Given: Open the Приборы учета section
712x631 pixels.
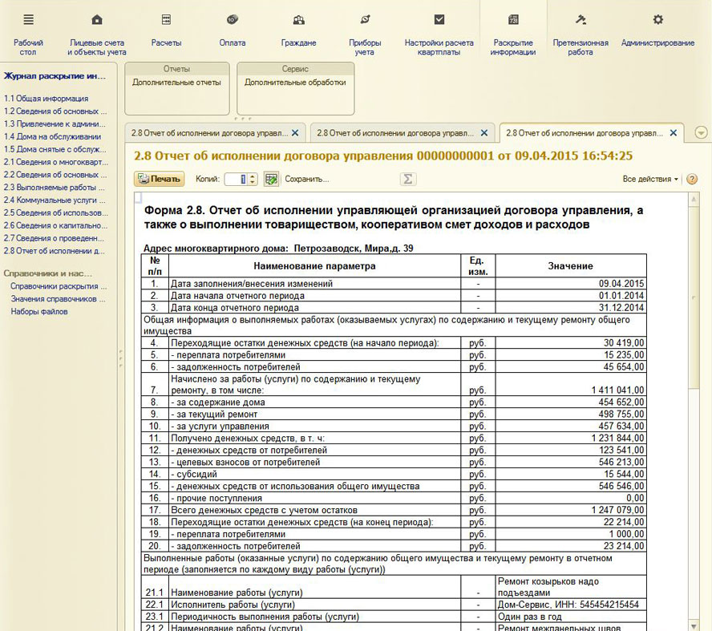Looking at the screenshot, I should click(365, 34).
